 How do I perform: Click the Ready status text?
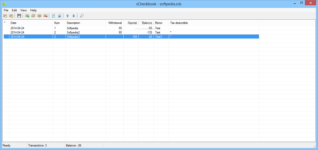[x=7, y=145]
